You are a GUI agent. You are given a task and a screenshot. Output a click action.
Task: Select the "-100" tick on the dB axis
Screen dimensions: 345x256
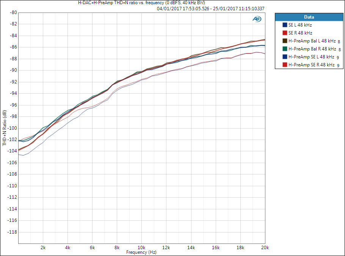click(12, 128)
